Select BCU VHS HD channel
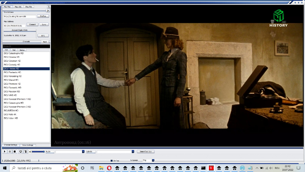 click(x=26, y=95)
